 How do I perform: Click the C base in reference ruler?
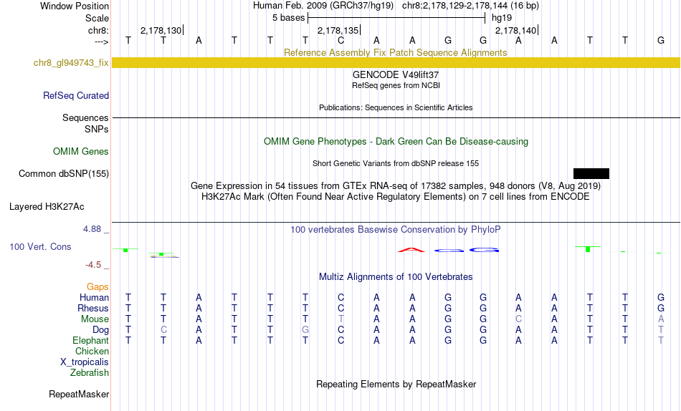pos(341,40)
